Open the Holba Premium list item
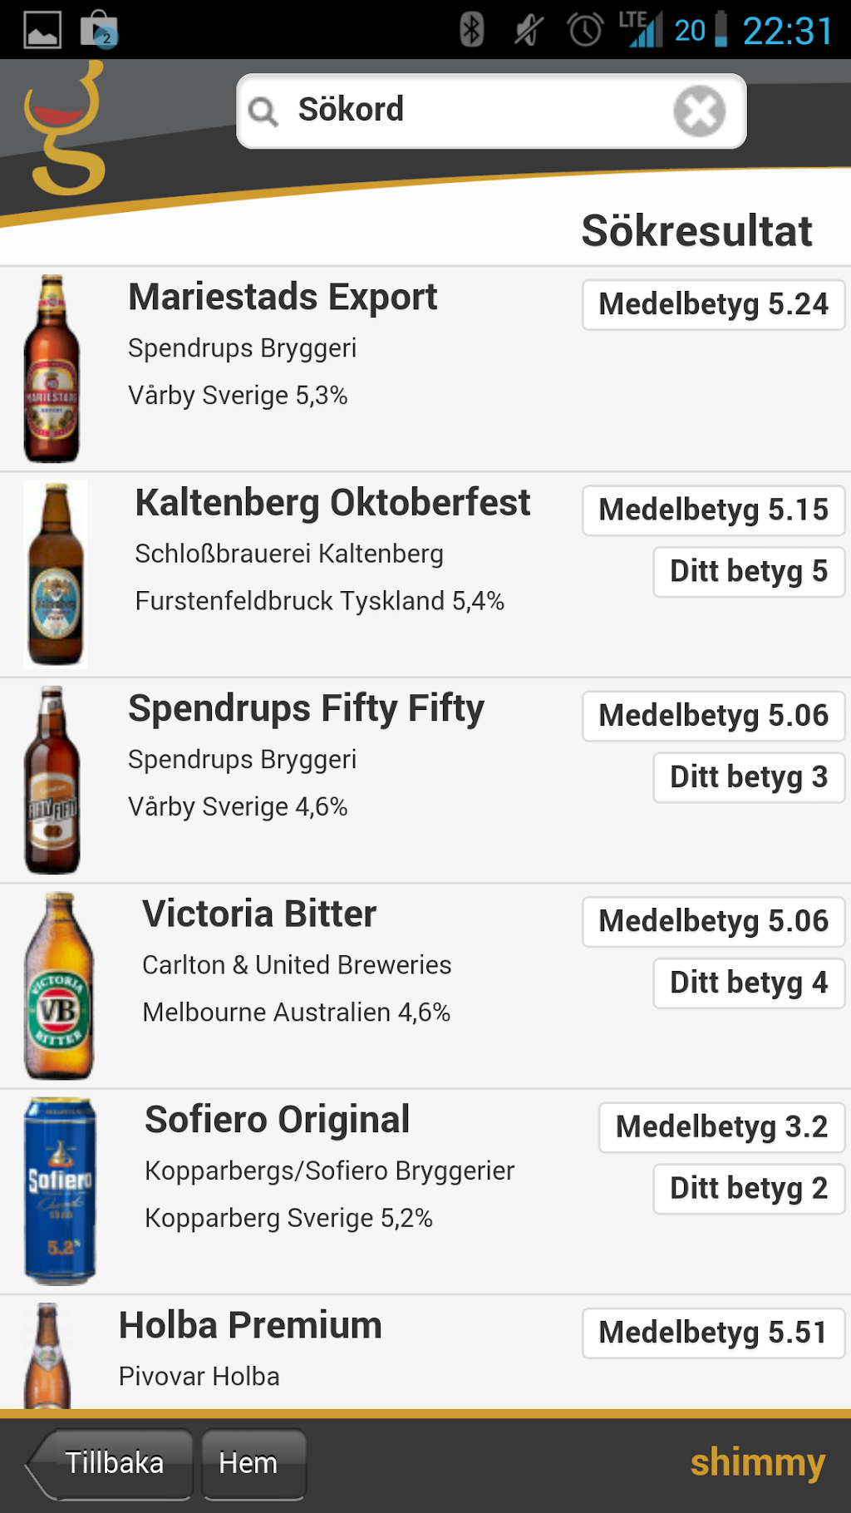851x1513 pixels. (250, 1326)
